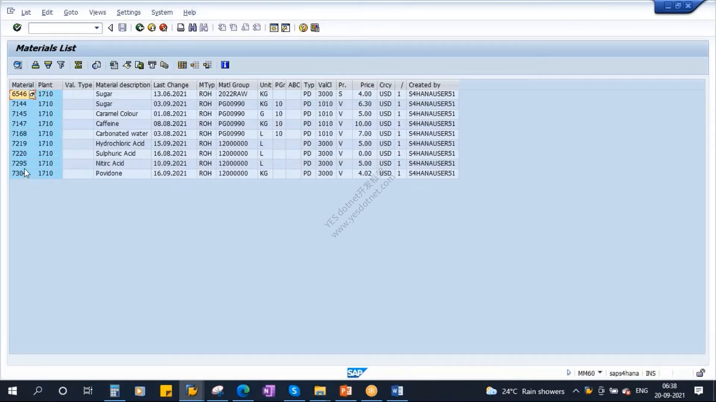Open the Help question mark icon
The width and height of the screenshot is (716, 402).
tap(303, 28)
